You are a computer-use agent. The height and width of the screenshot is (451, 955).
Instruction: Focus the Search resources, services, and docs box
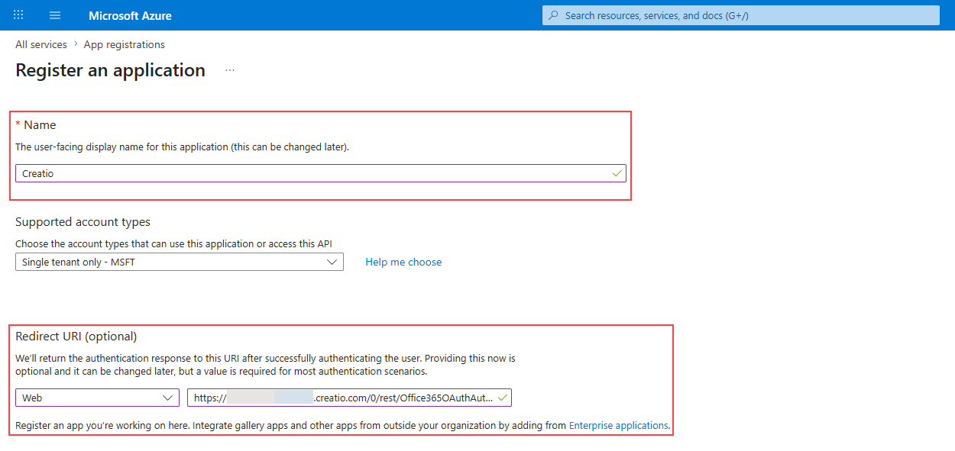(741, 15)
